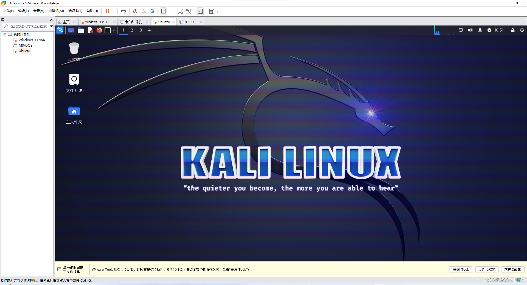Click the show desktop panel icon
Screen dimensions: 527x285
click(x=71, y=30)
